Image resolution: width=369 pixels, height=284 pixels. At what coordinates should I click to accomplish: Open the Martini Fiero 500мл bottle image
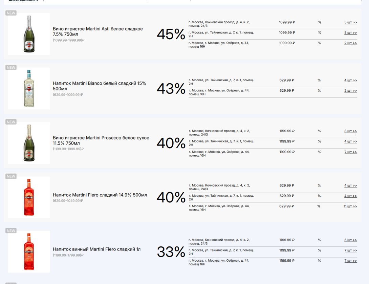pyautogui.click(x=29, y=197)
